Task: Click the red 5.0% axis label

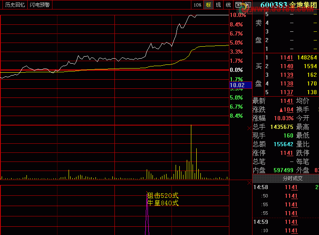Action: click(236, 43)
